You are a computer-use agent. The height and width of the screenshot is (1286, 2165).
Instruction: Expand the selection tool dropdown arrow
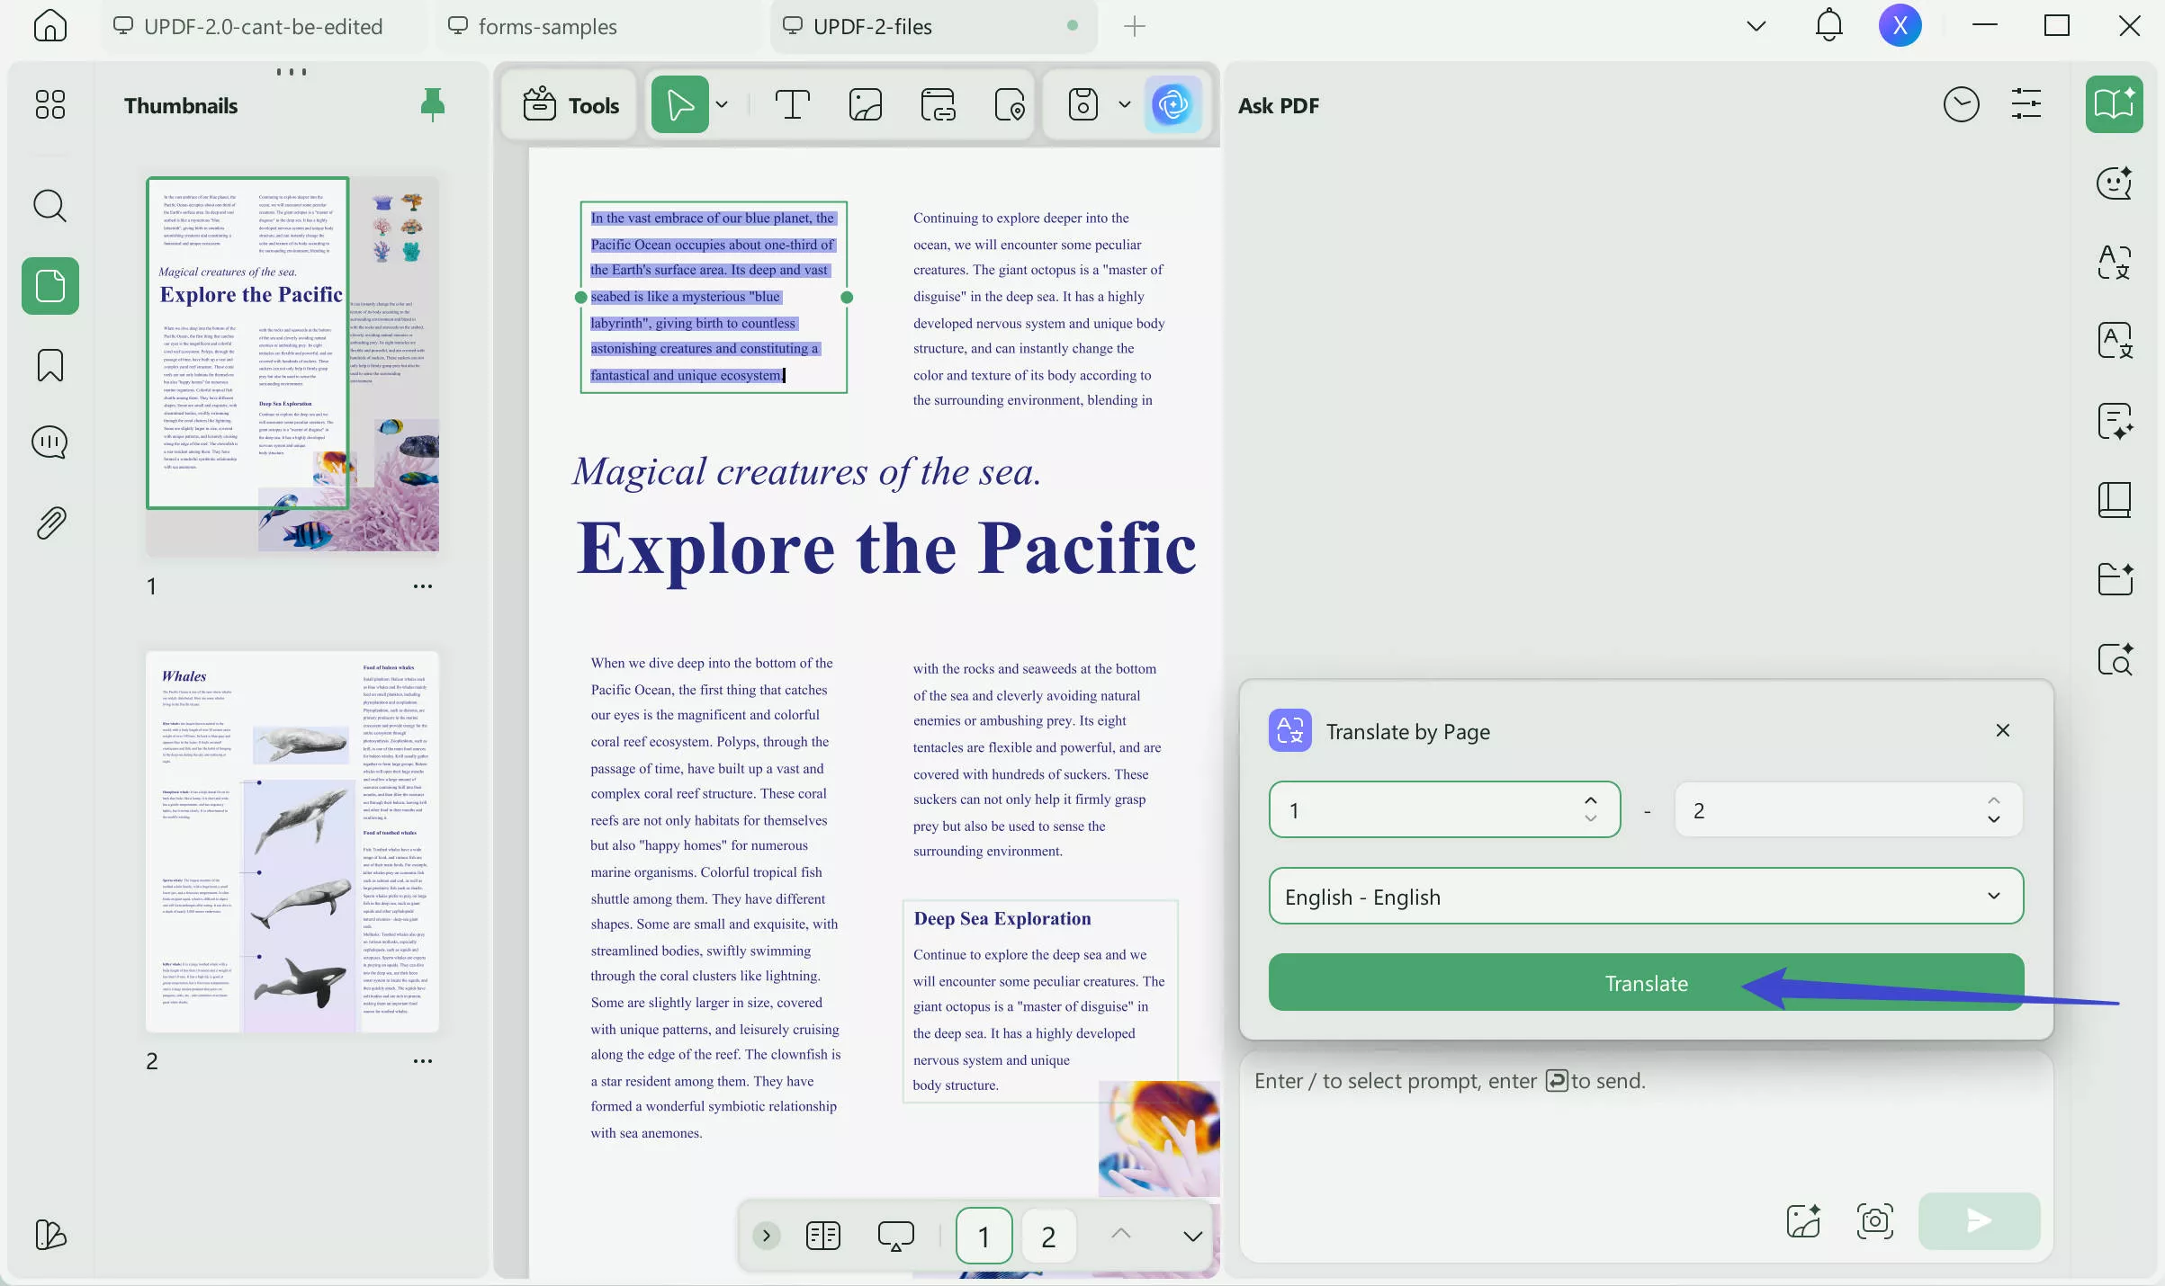point(721,105)
